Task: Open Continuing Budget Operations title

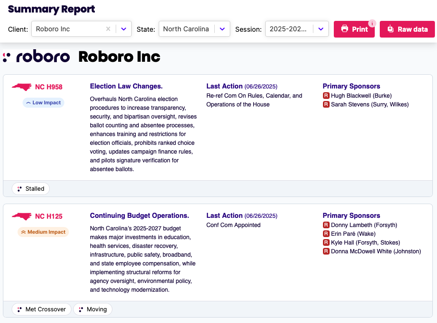Action: (140, 215)
